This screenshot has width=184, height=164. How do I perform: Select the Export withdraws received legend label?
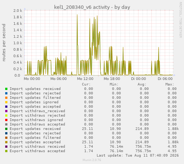coord(37,147)
